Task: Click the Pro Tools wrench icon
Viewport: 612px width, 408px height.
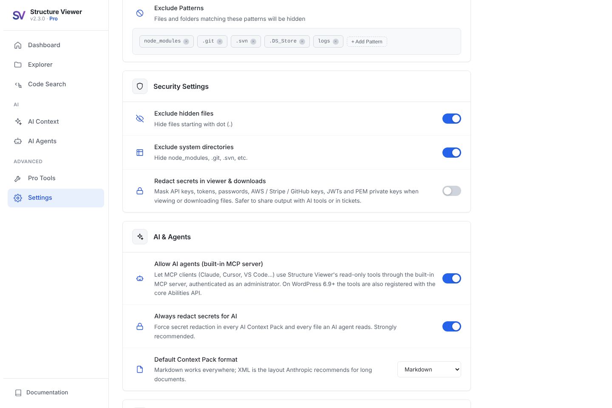Action: coord(18,178)
